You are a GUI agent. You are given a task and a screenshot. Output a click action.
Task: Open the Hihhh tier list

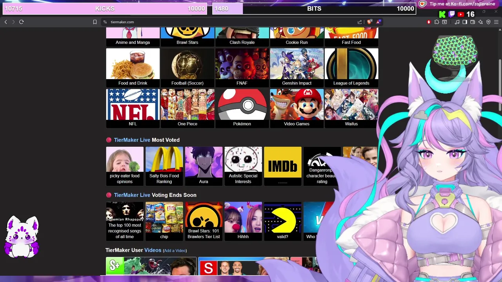[243, 221]
